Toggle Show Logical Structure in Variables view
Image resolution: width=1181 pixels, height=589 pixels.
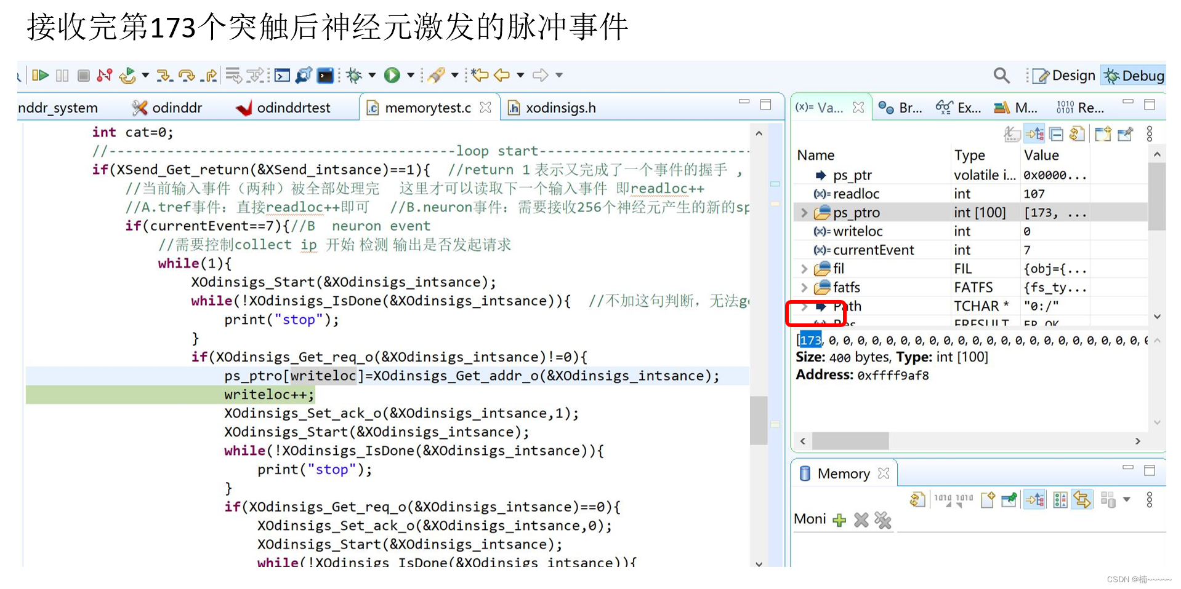pyautogui.click(x=1034, y=134)
